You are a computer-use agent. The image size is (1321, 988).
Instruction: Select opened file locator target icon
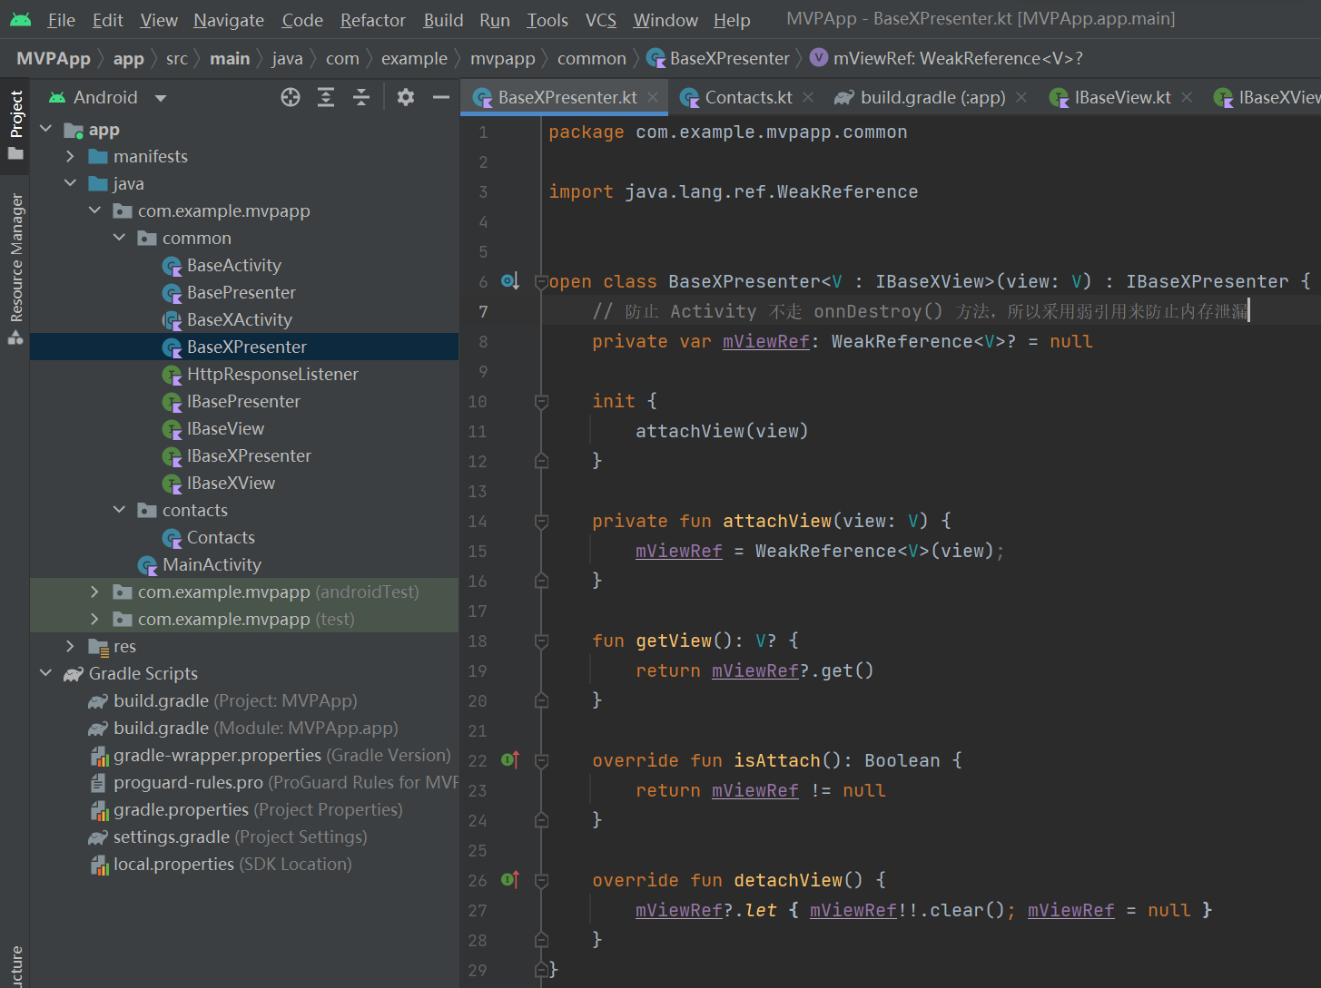[291, 97]
